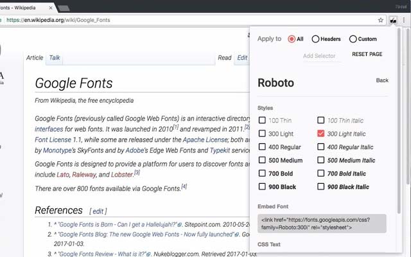Go Back from the Roboto font
This screenshot has height=257, width=411.
[382, 81]
